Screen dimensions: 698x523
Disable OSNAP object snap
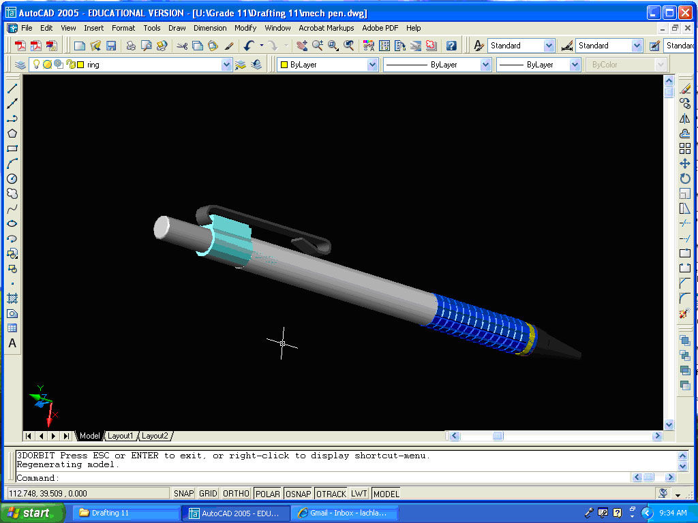pos(299,494)
